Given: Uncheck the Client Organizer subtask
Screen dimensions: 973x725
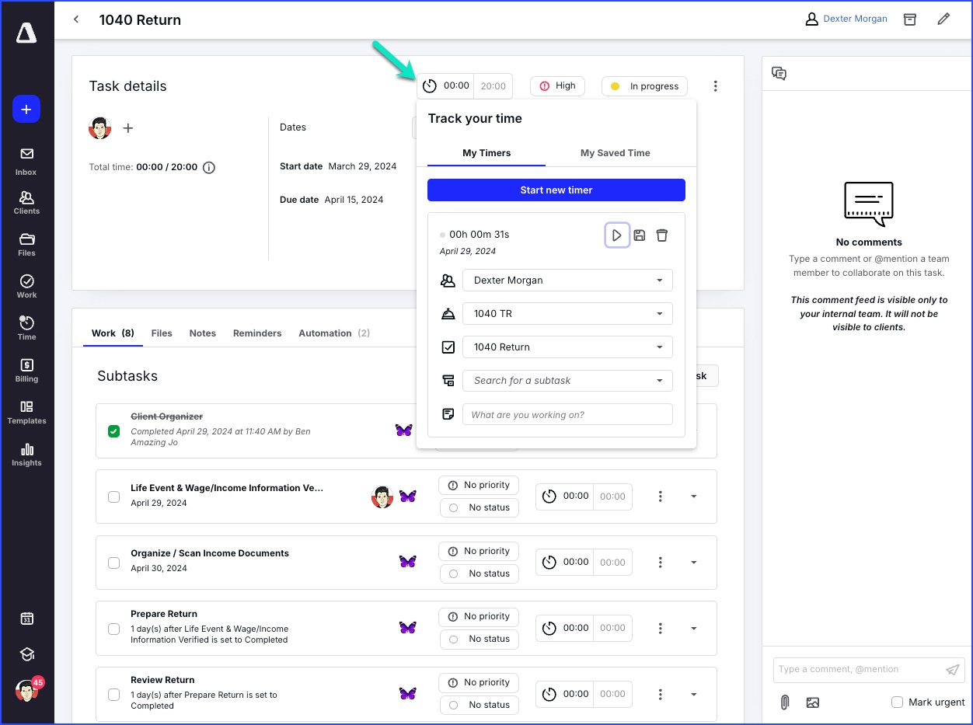Looking at the screenshot, I should click(x=114, y=431).
